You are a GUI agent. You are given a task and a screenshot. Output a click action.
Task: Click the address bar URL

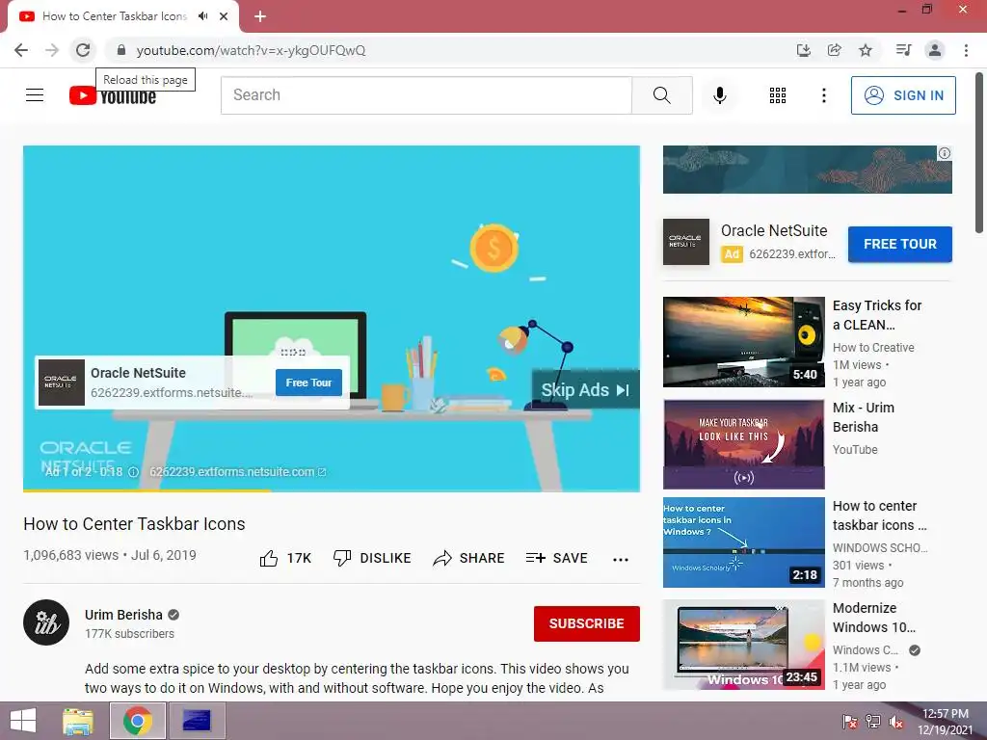click(251, 50)
